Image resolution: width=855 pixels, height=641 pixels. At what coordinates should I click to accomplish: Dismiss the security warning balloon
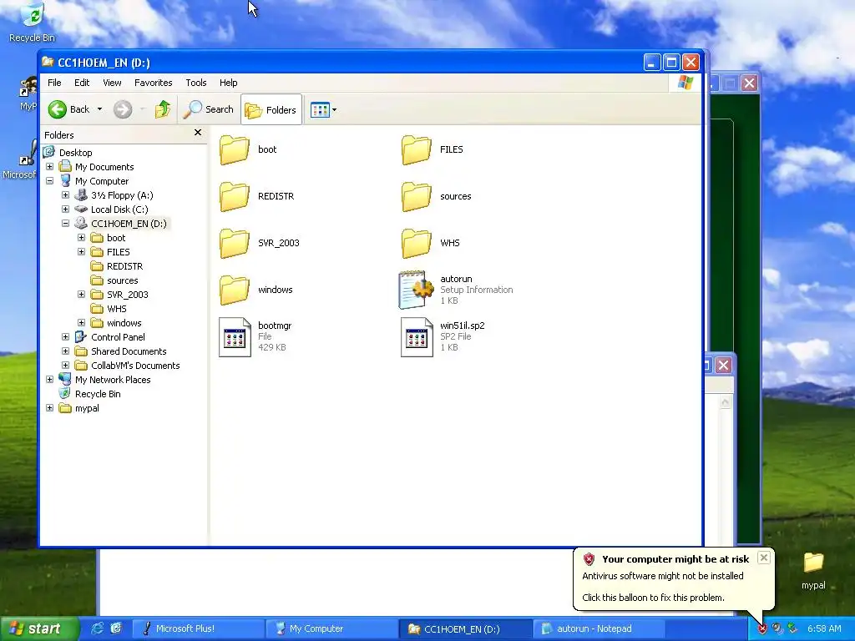[x=763, y=558]
